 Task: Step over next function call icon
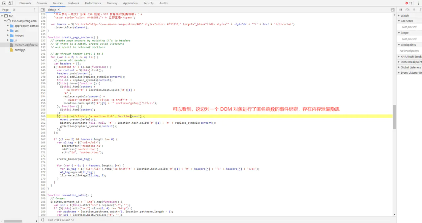(407, 10)
